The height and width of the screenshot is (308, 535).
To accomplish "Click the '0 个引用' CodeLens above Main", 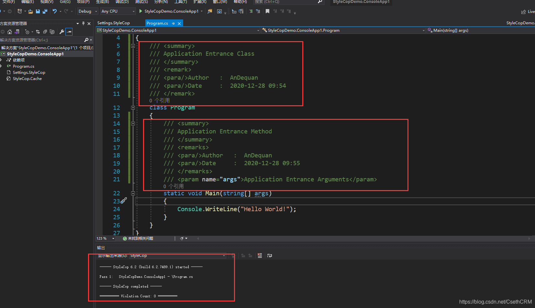I will tap(173, 187).
